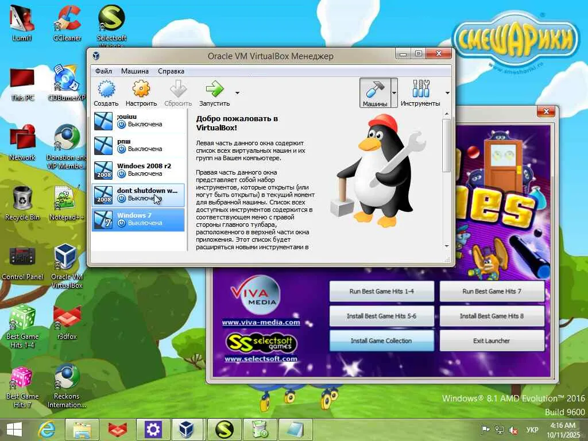588x441 pixels.
Task: Switch to VirtualBox taskbar button
Action: point(187,430)
